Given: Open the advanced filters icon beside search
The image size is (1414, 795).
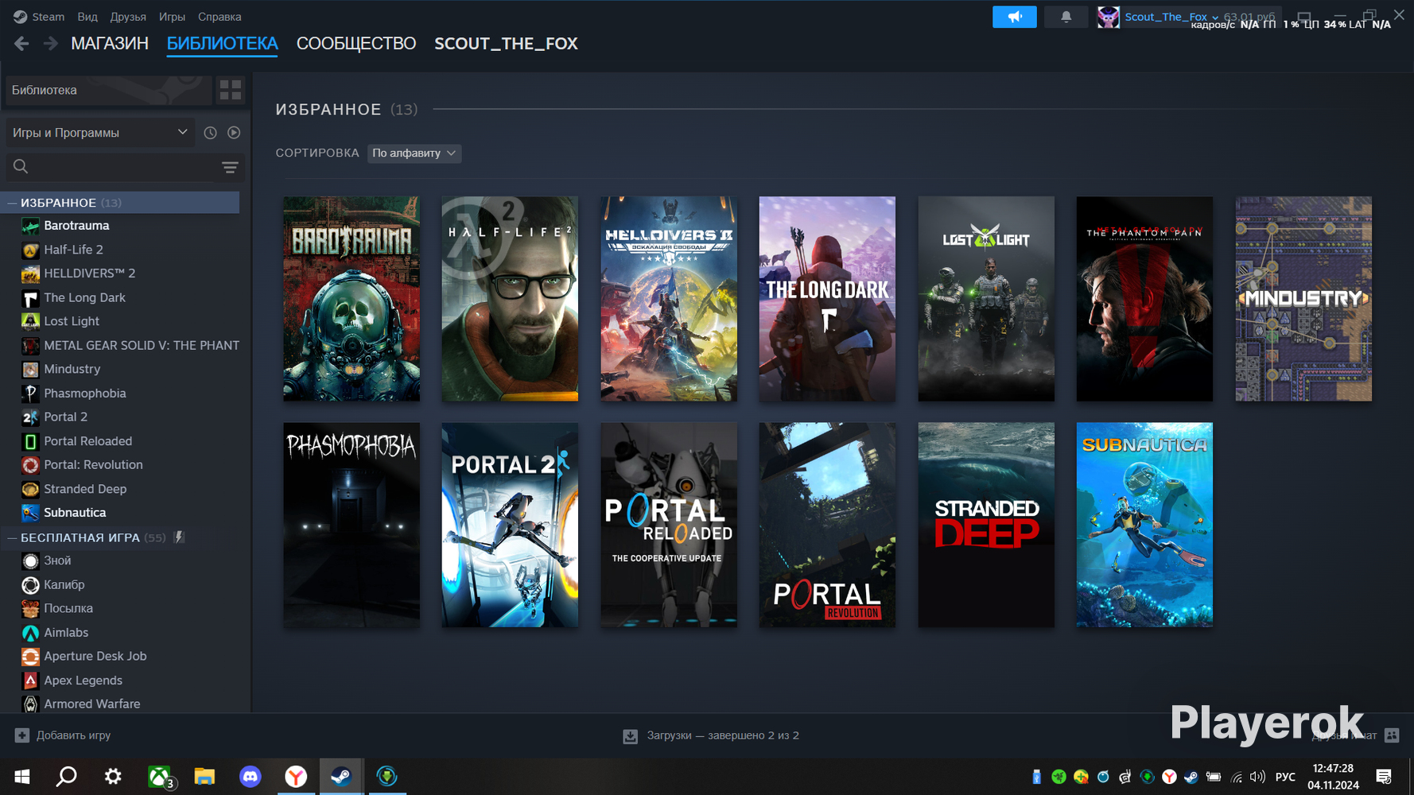Looking at the screenshot, I should pyautogui.click(x=230, y=167).
